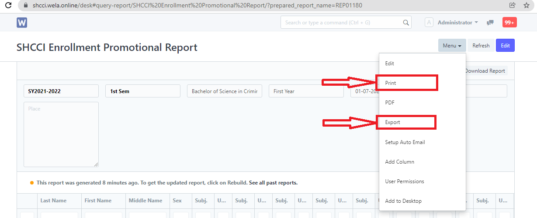The height and width of the screenshot is (218, 537).
Task: Click into the Place text area
Action: (x=61, y=134)
